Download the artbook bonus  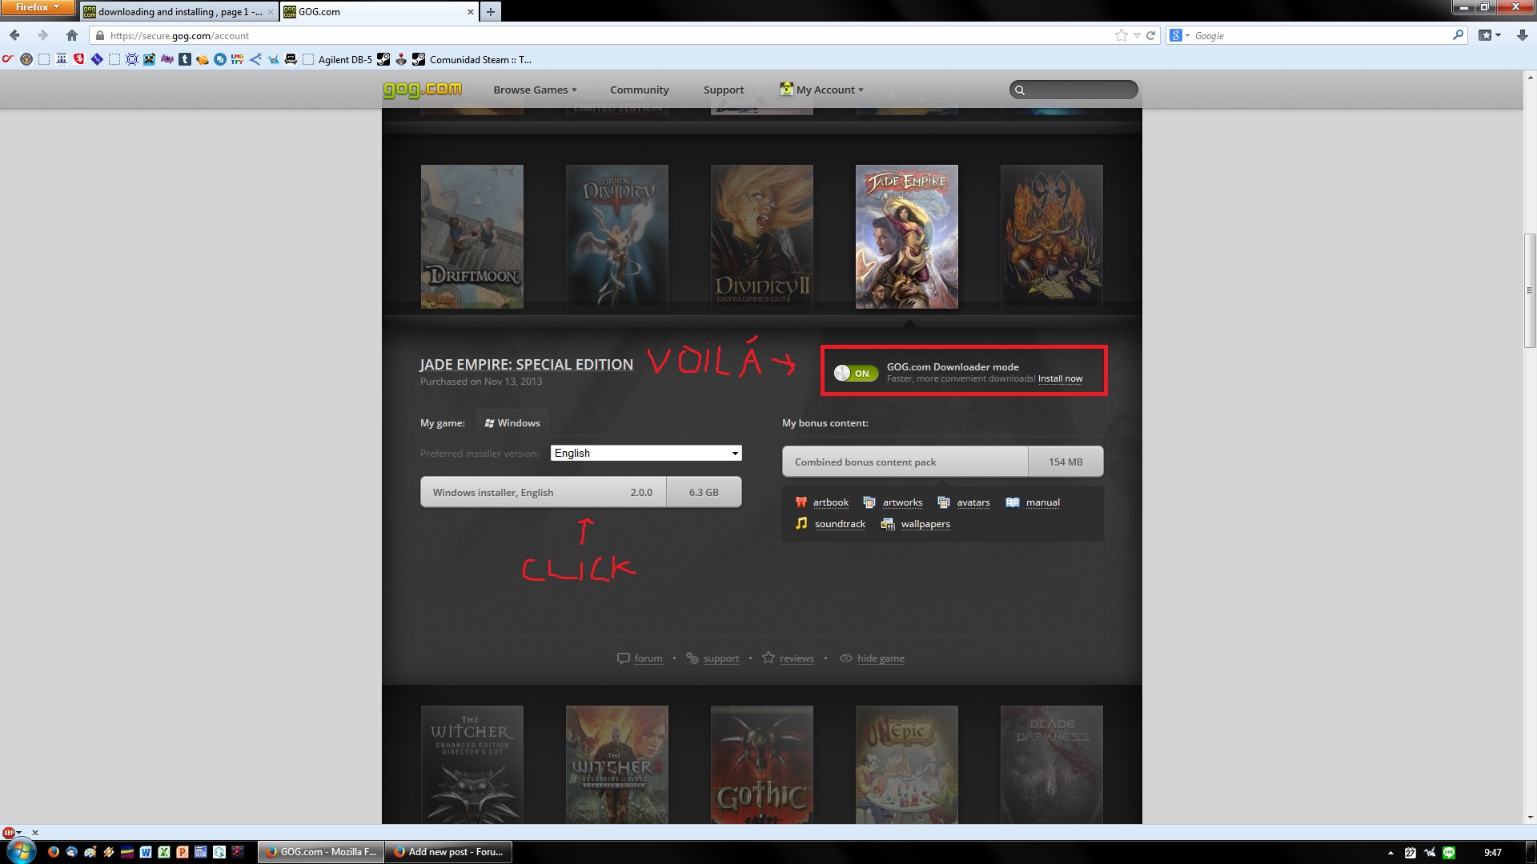point(830,502)
